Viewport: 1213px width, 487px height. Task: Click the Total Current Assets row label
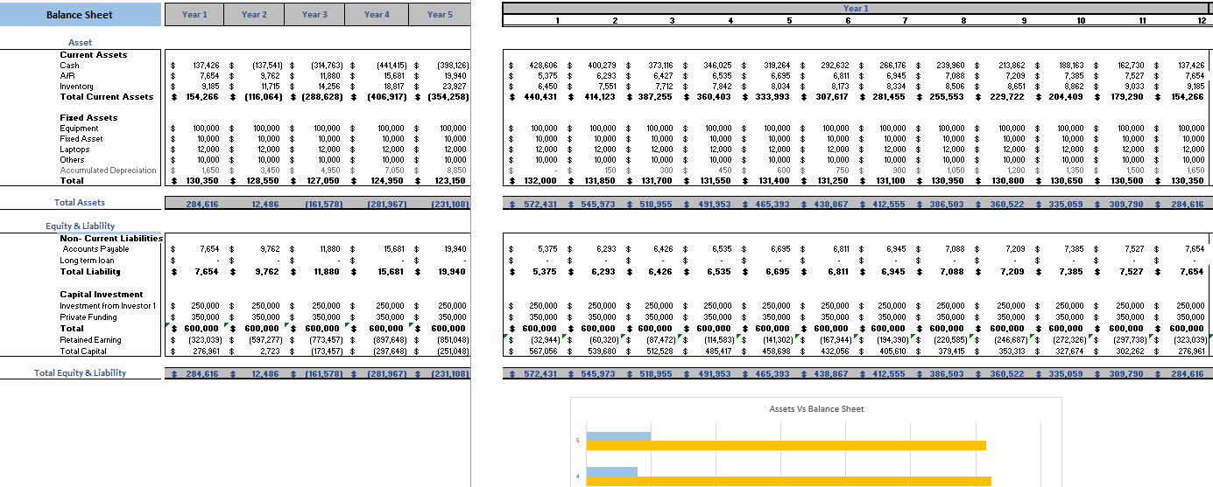pos(106,97)
